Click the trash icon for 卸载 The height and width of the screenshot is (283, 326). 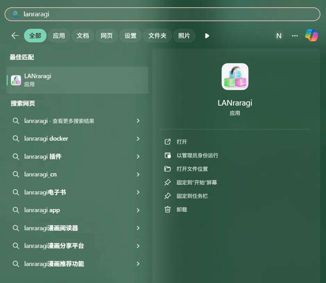(x=168, y=209)
